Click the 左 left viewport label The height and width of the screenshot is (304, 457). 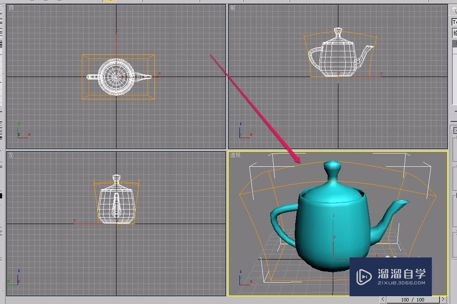pos(11,155)
